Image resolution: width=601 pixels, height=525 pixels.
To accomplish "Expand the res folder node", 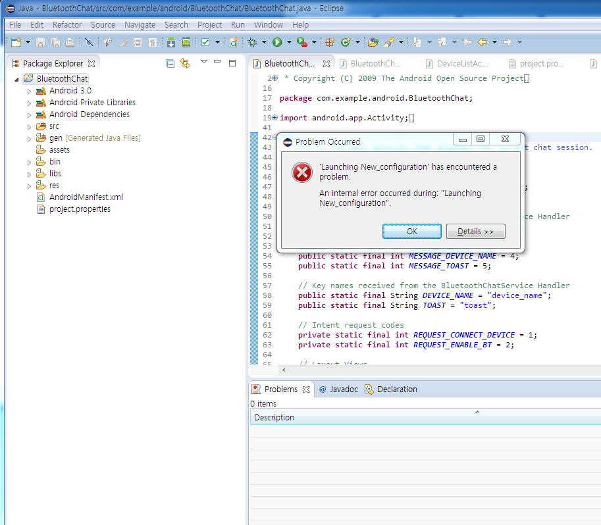I will coord(29,187).
